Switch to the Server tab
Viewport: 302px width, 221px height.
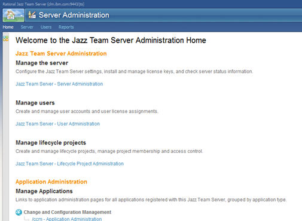tap(27, 27)
